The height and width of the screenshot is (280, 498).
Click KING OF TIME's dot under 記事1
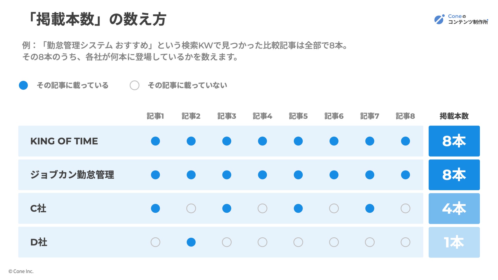155,141
